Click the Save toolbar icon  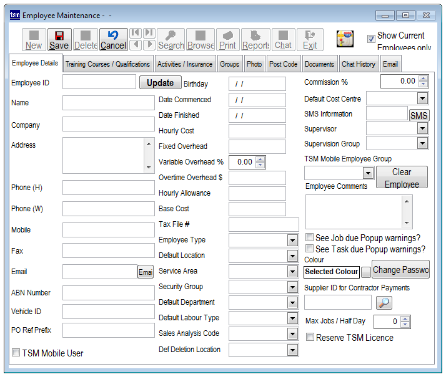[59, 39]
